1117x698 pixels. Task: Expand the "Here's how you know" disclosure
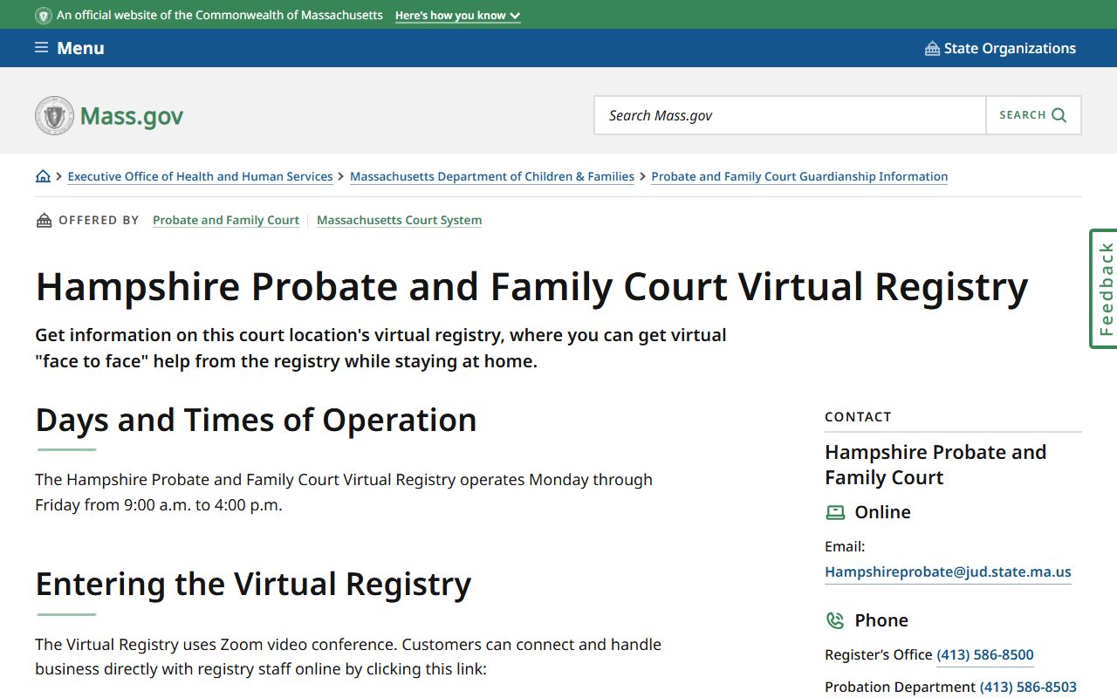point(457,16)
